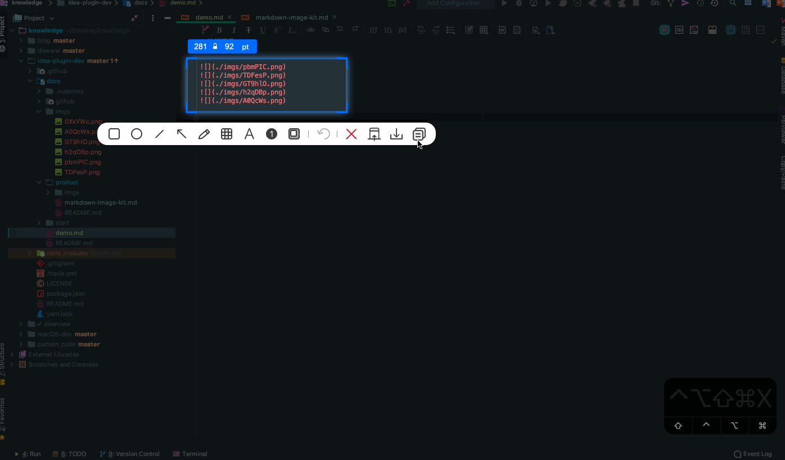Expand the interview folder

pyautogui.click(x=21, y=324)
